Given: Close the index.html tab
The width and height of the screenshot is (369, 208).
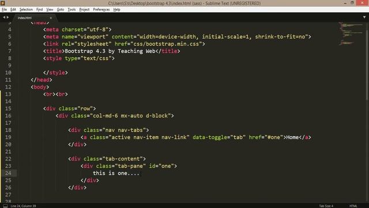Looking at the screenshot, I should click(x=51, y=18).
